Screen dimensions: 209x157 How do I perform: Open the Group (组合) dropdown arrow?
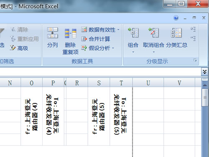click(x=133, y=52)
